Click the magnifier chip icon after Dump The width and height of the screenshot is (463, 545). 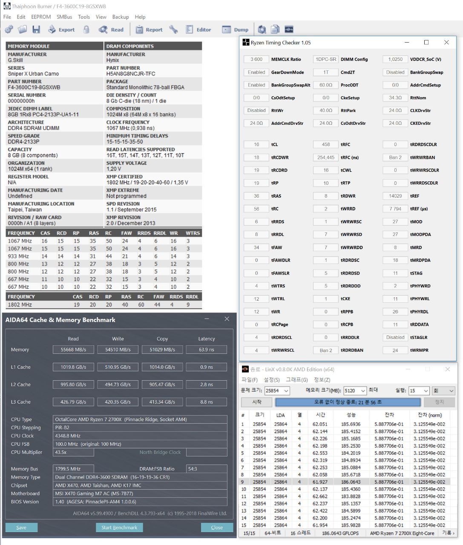point(262,29)
